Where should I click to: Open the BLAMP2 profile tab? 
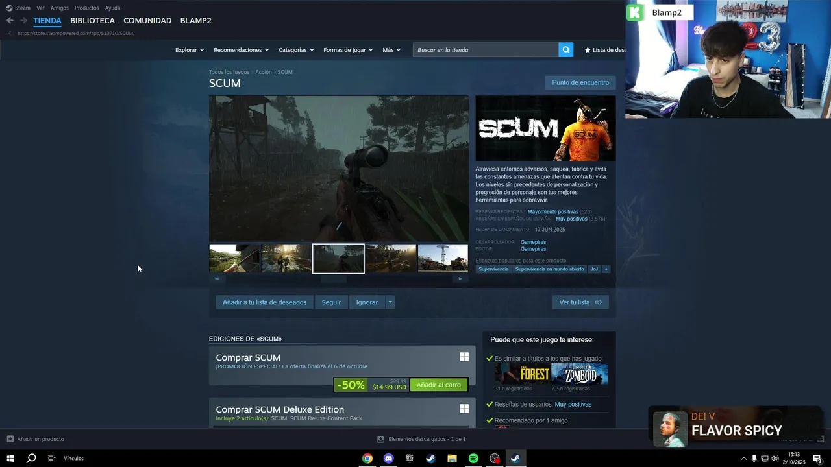[x=195, y=21]
